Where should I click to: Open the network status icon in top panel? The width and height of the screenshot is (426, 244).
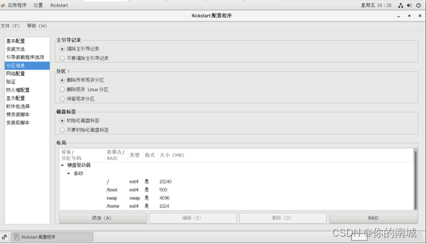401,5
